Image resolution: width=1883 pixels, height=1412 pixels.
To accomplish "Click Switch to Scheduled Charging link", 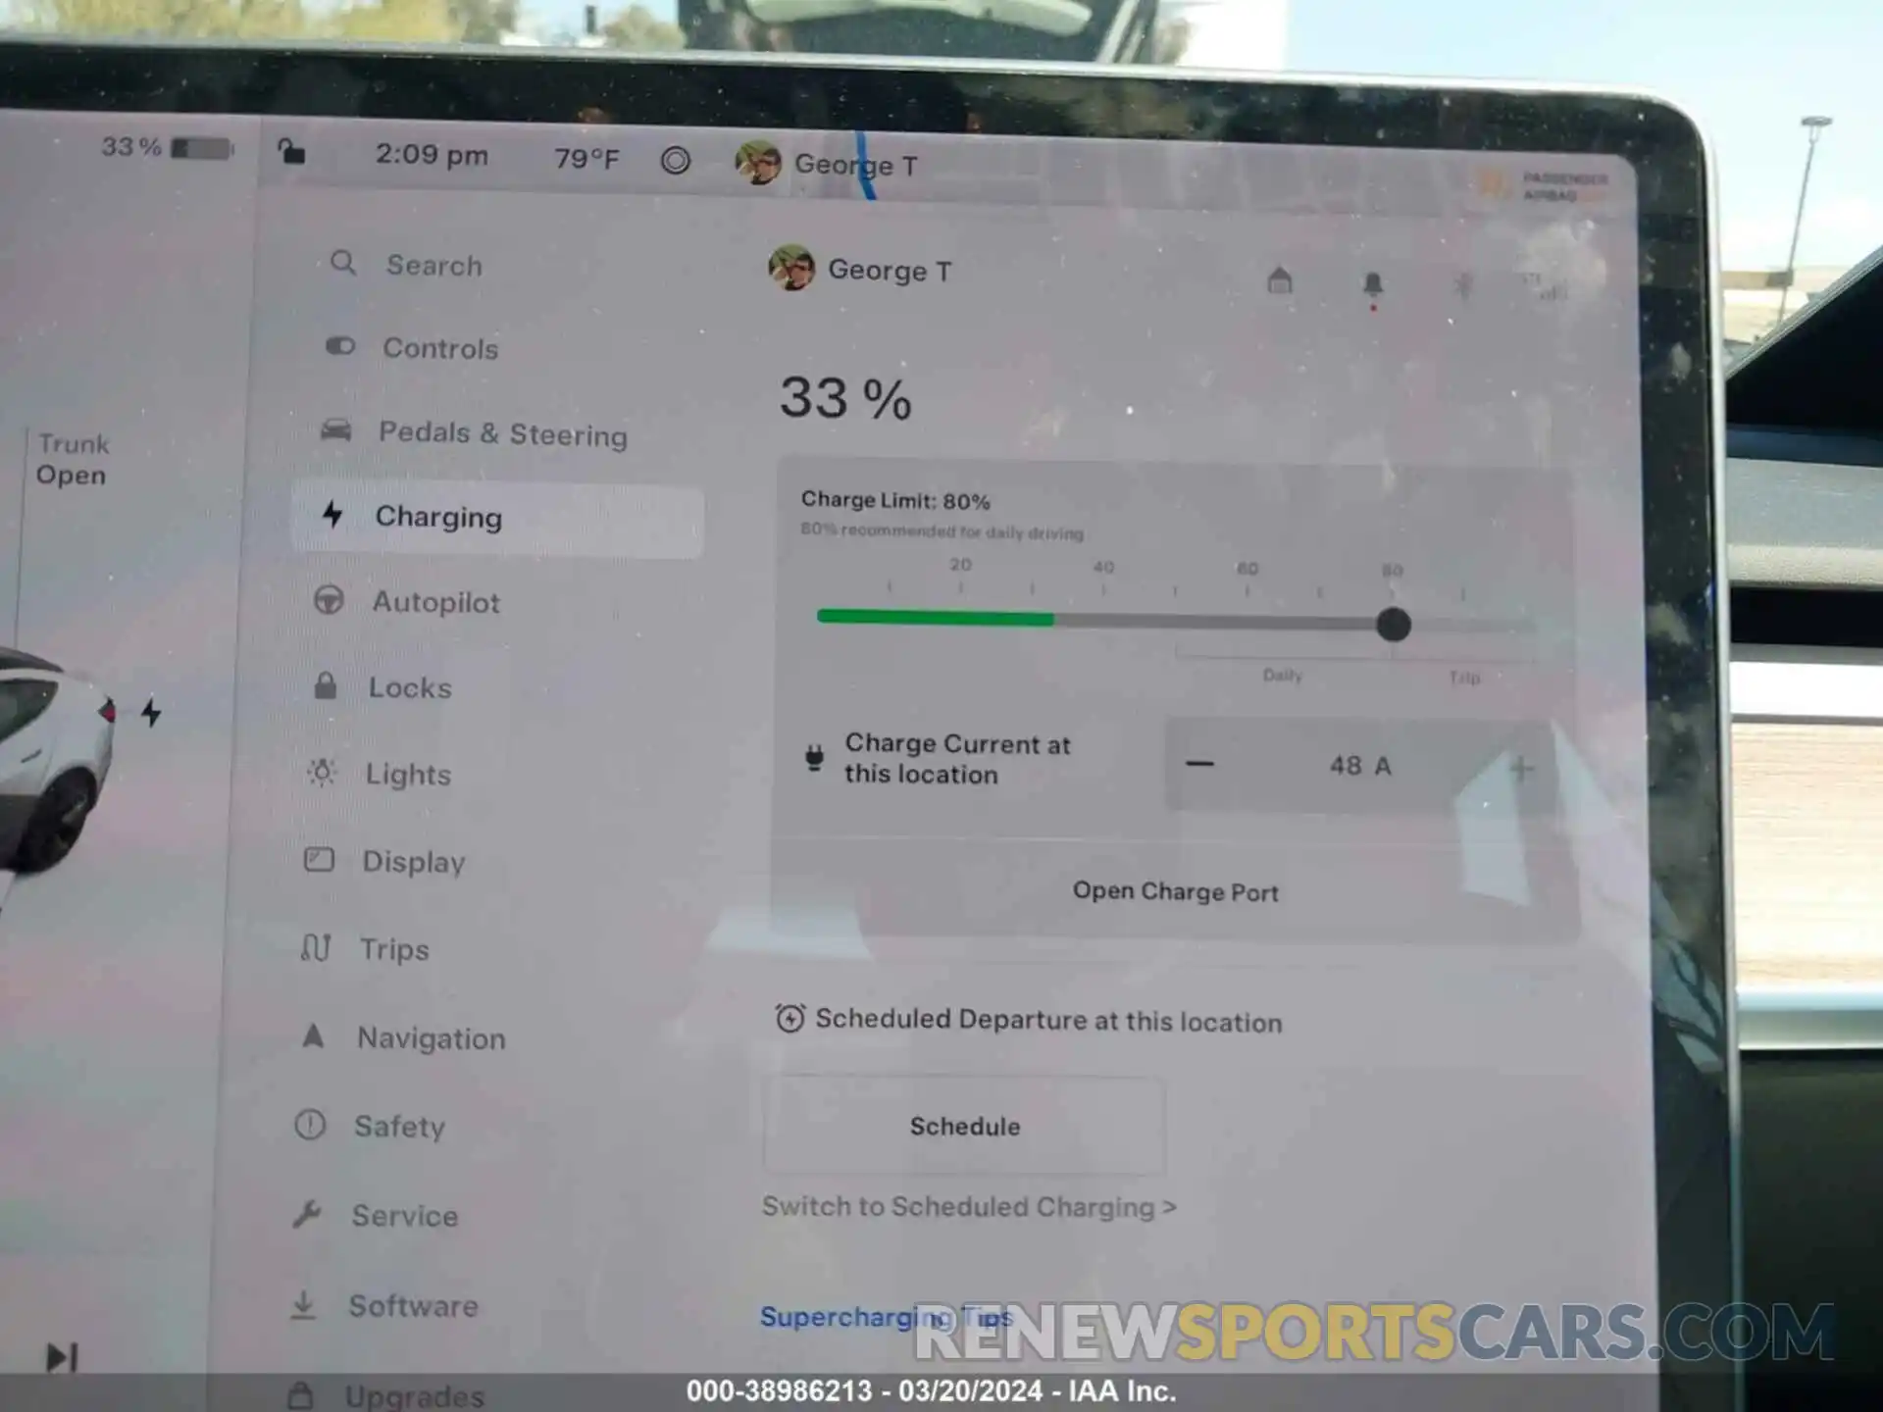I will pos(967,1206).
